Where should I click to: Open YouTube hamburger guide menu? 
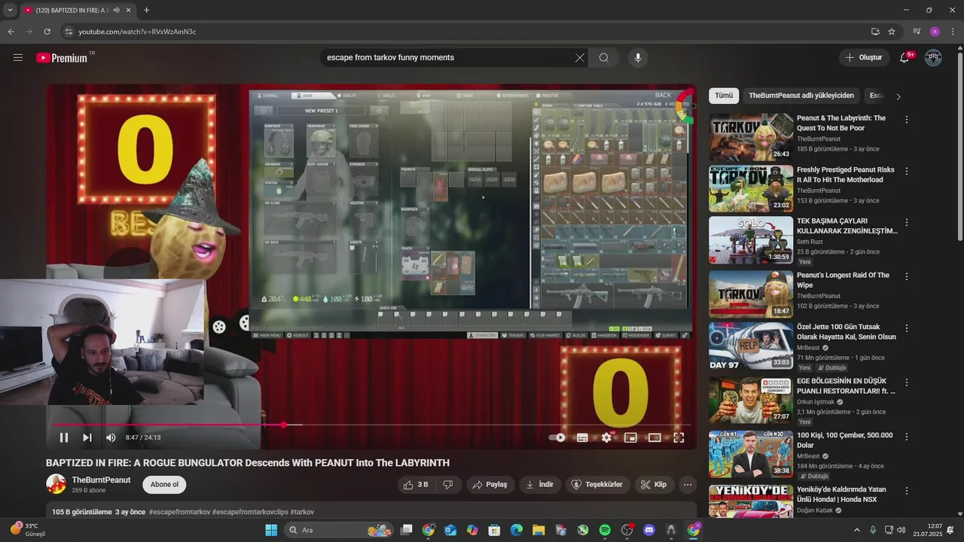click(18, 57)
